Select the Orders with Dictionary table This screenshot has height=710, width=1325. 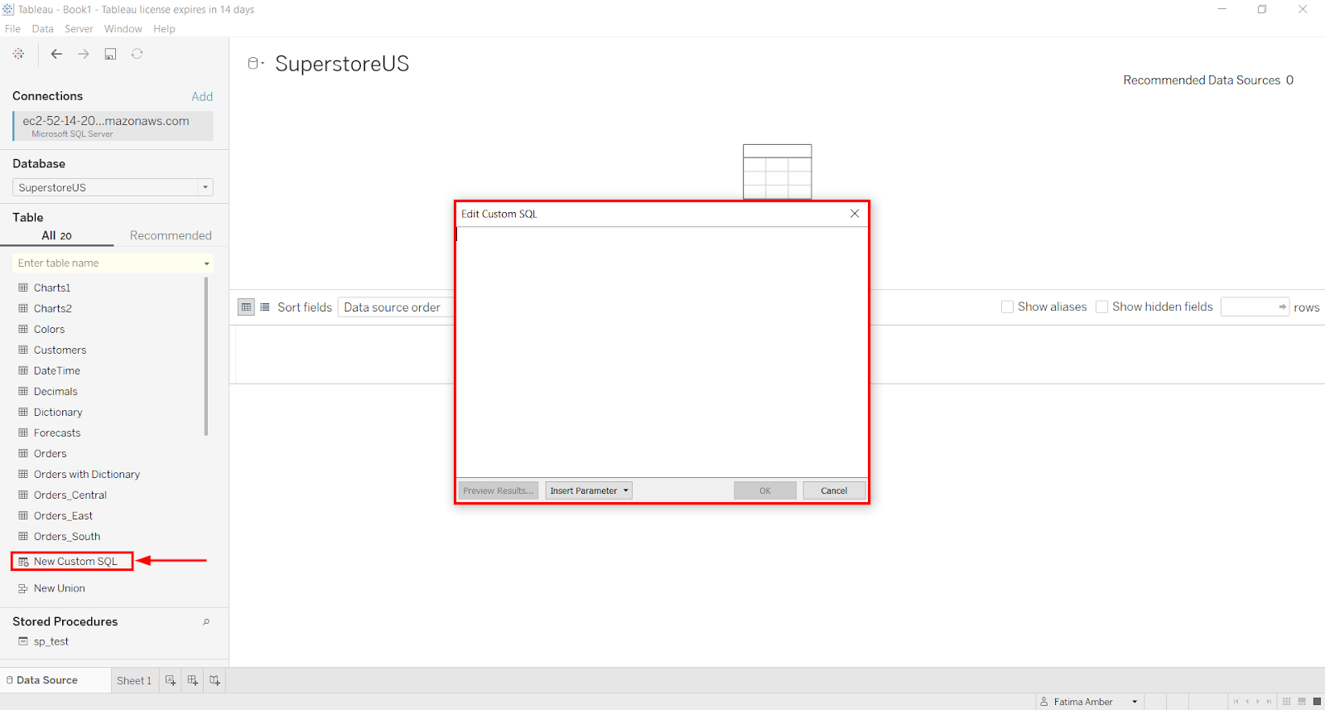coord(87,474)
